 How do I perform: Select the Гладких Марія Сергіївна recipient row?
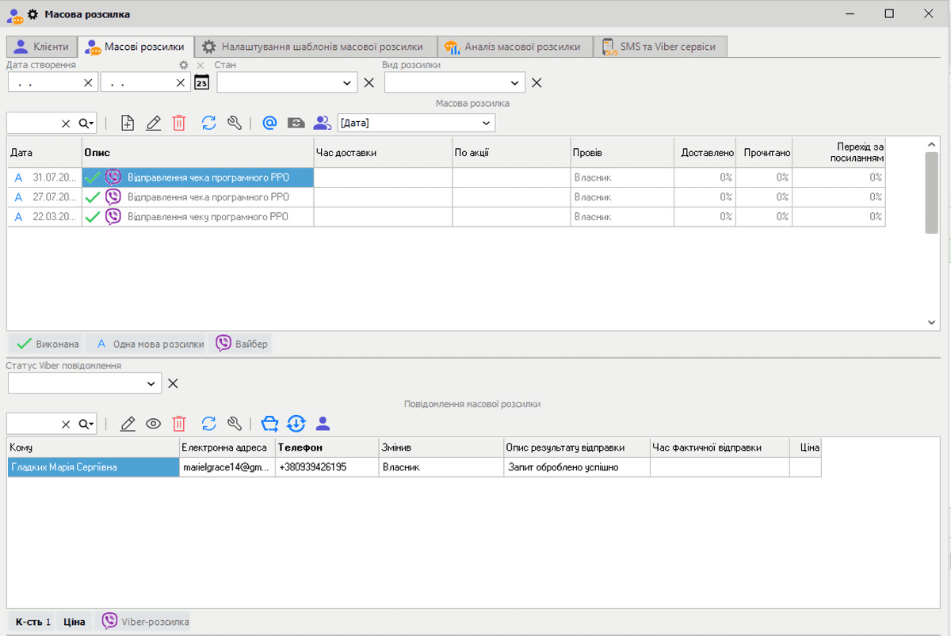coord(94,467)
